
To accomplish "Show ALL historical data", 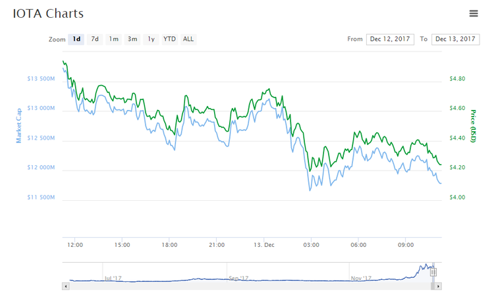I will (188, 39).
